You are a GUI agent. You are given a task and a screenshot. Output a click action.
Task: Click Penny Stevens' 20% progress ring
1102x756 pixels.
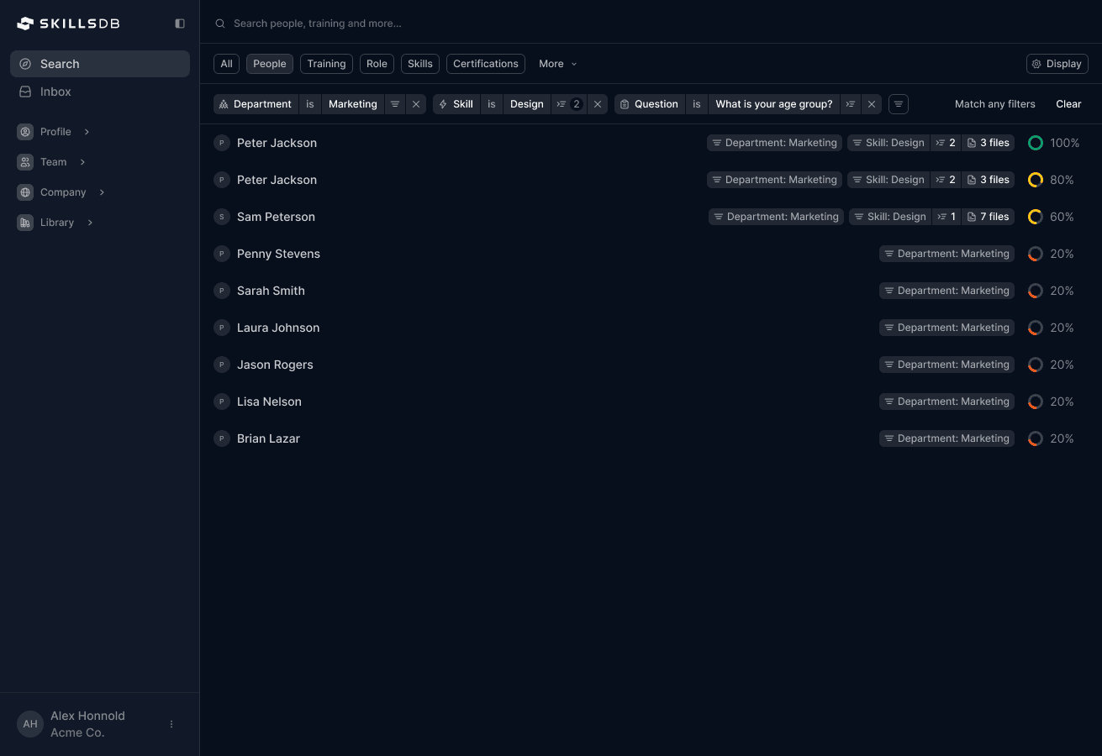1035,254
